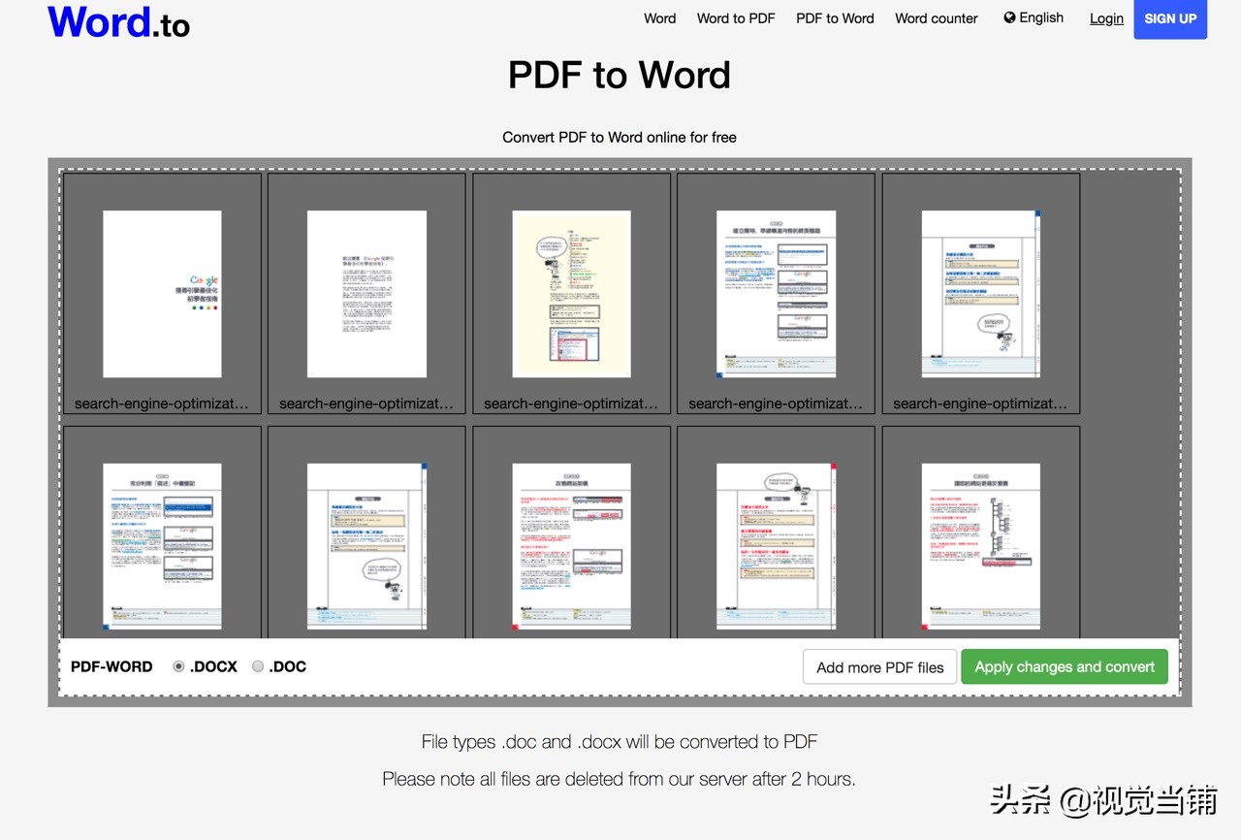Click the filename under the first thumbnail
Image resolution: width=1241 pixels, height=840 pixels.
[162, 404]
